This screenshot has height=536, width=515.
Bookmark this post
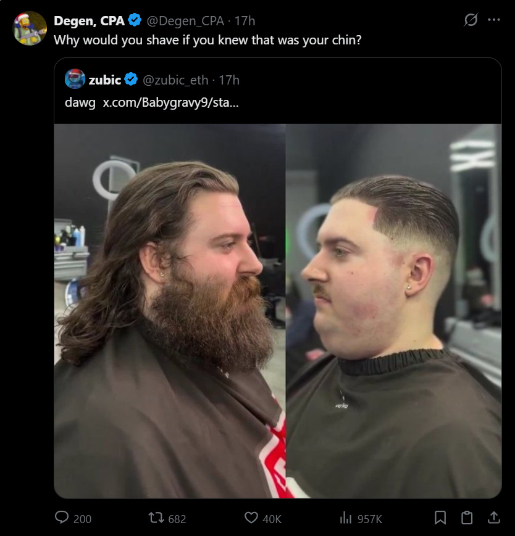click(x=440, y=517)
